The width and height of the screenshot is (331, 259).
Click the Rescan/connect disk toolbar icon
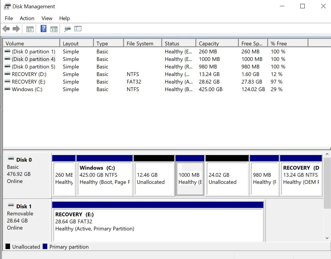pos(67,29)
